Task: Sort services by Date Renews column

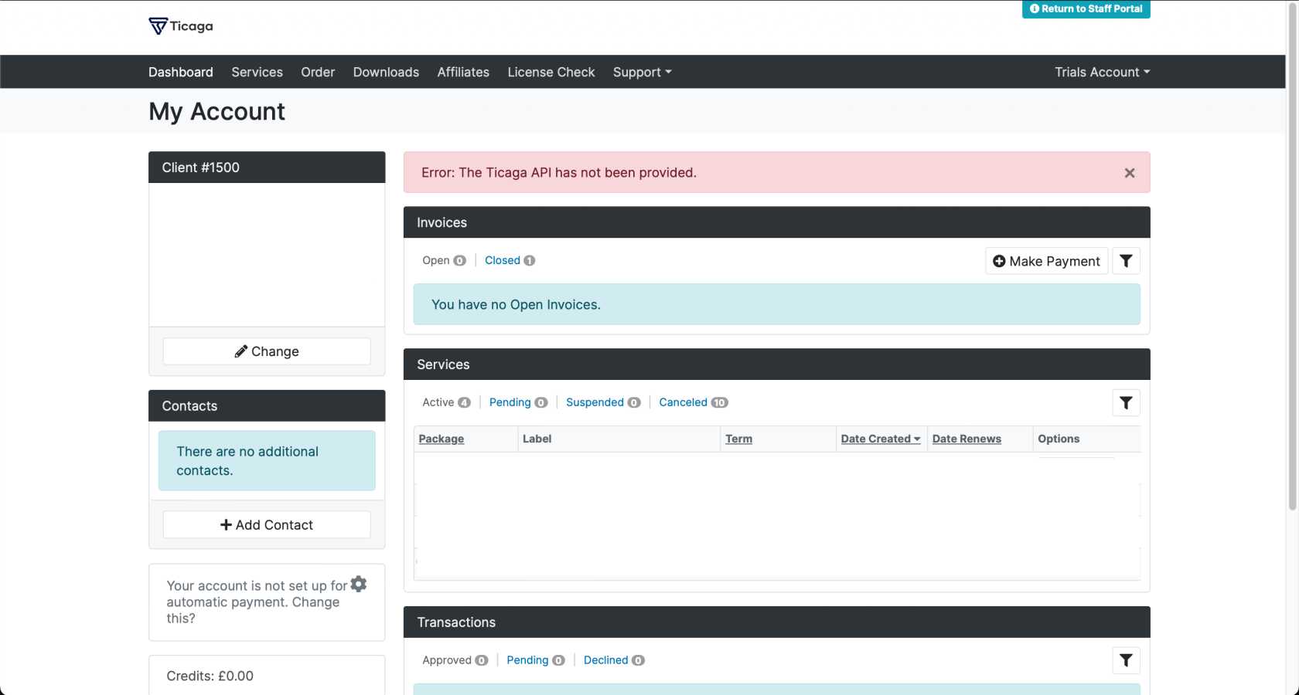Action: tap(967, 439)
